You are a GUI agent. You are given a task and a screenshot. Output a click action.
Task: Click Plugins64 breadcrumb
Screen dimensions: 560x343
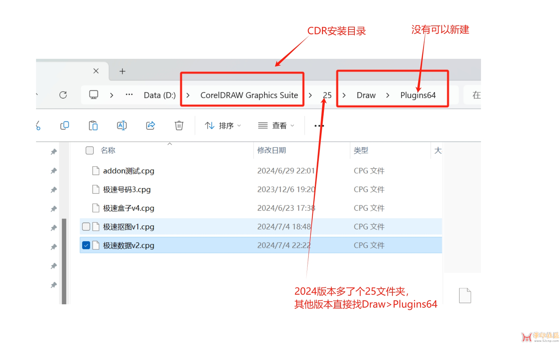tap(418, 95)
